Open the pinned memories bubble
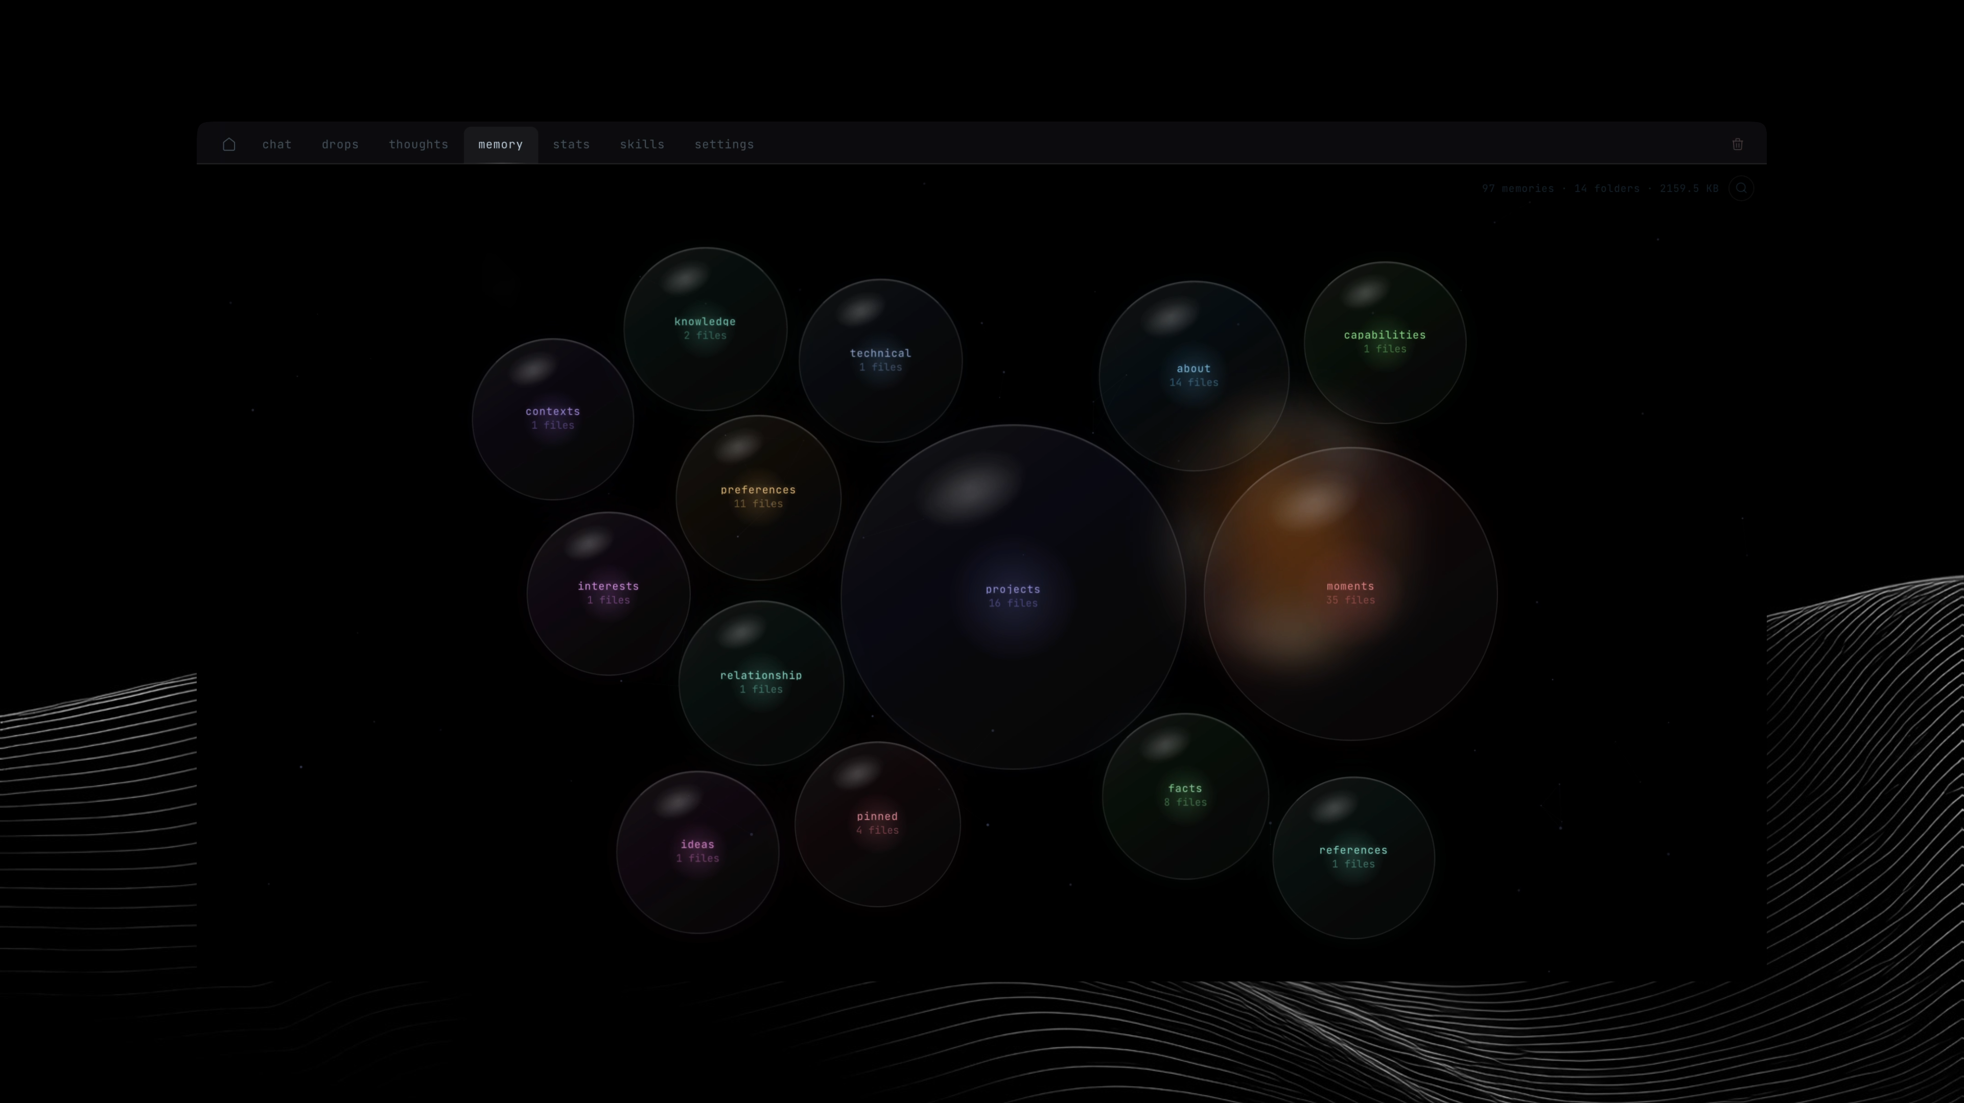The height and width of the screenshot is (1103, 1964). click(x=877, y=823)
